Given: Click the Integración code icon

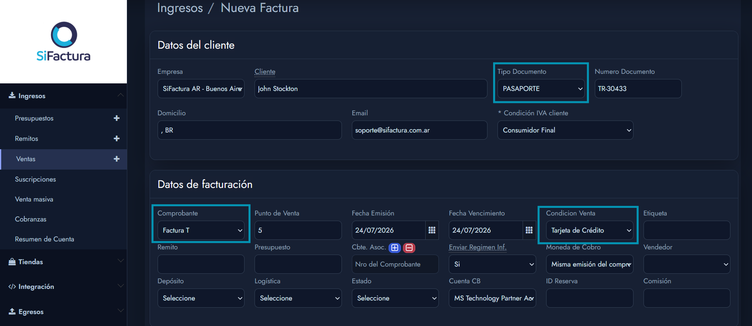Looking at the screenshot, I should click(12, 286).
